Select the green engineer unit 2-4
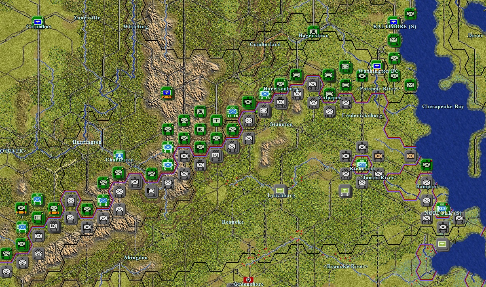 [x=38, y=218]
